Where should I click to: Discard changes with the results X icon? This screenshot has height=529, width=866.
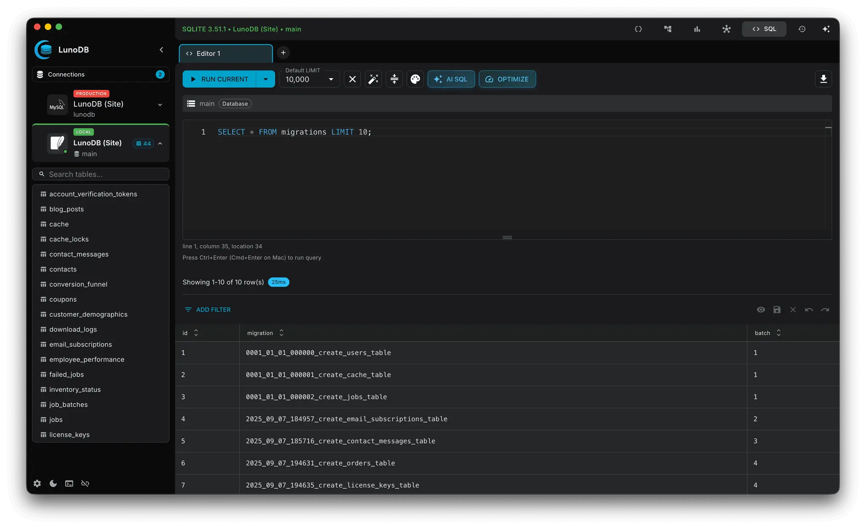pos(793,310)
